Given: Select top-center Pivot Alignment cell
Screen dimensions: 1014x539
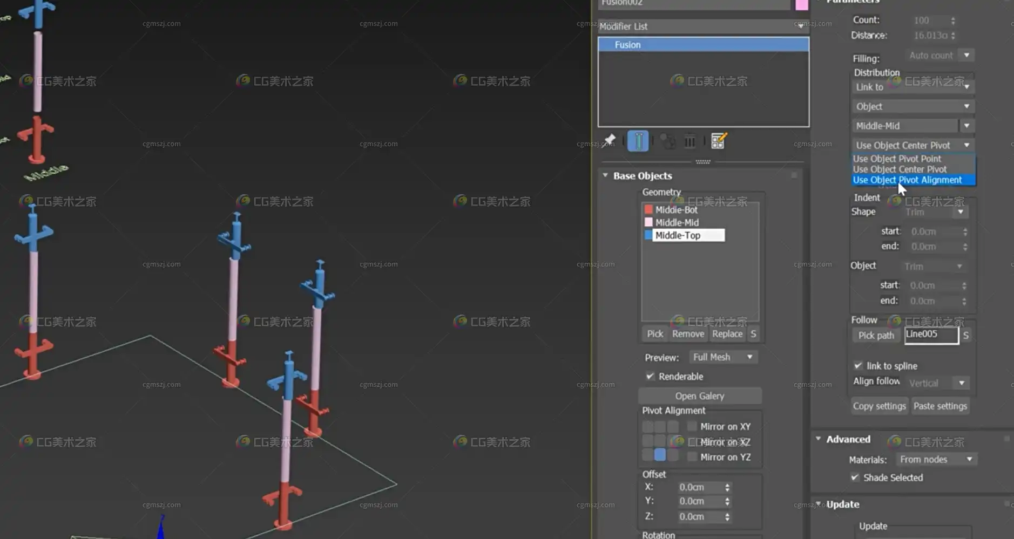Looking at the screenshot, I should click(660, 427).
